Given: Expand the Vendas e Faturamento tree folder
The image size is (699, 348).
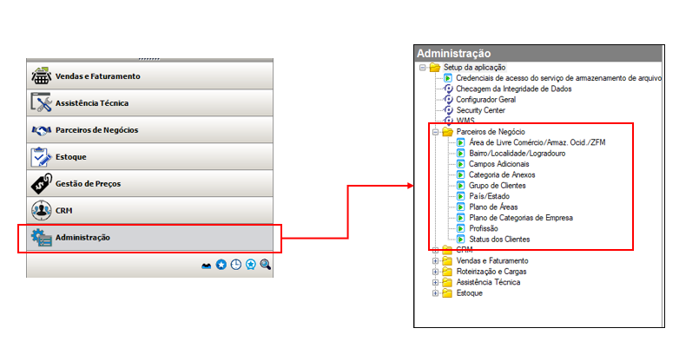Looking at the screenshot, I should [x=436, y=260].
